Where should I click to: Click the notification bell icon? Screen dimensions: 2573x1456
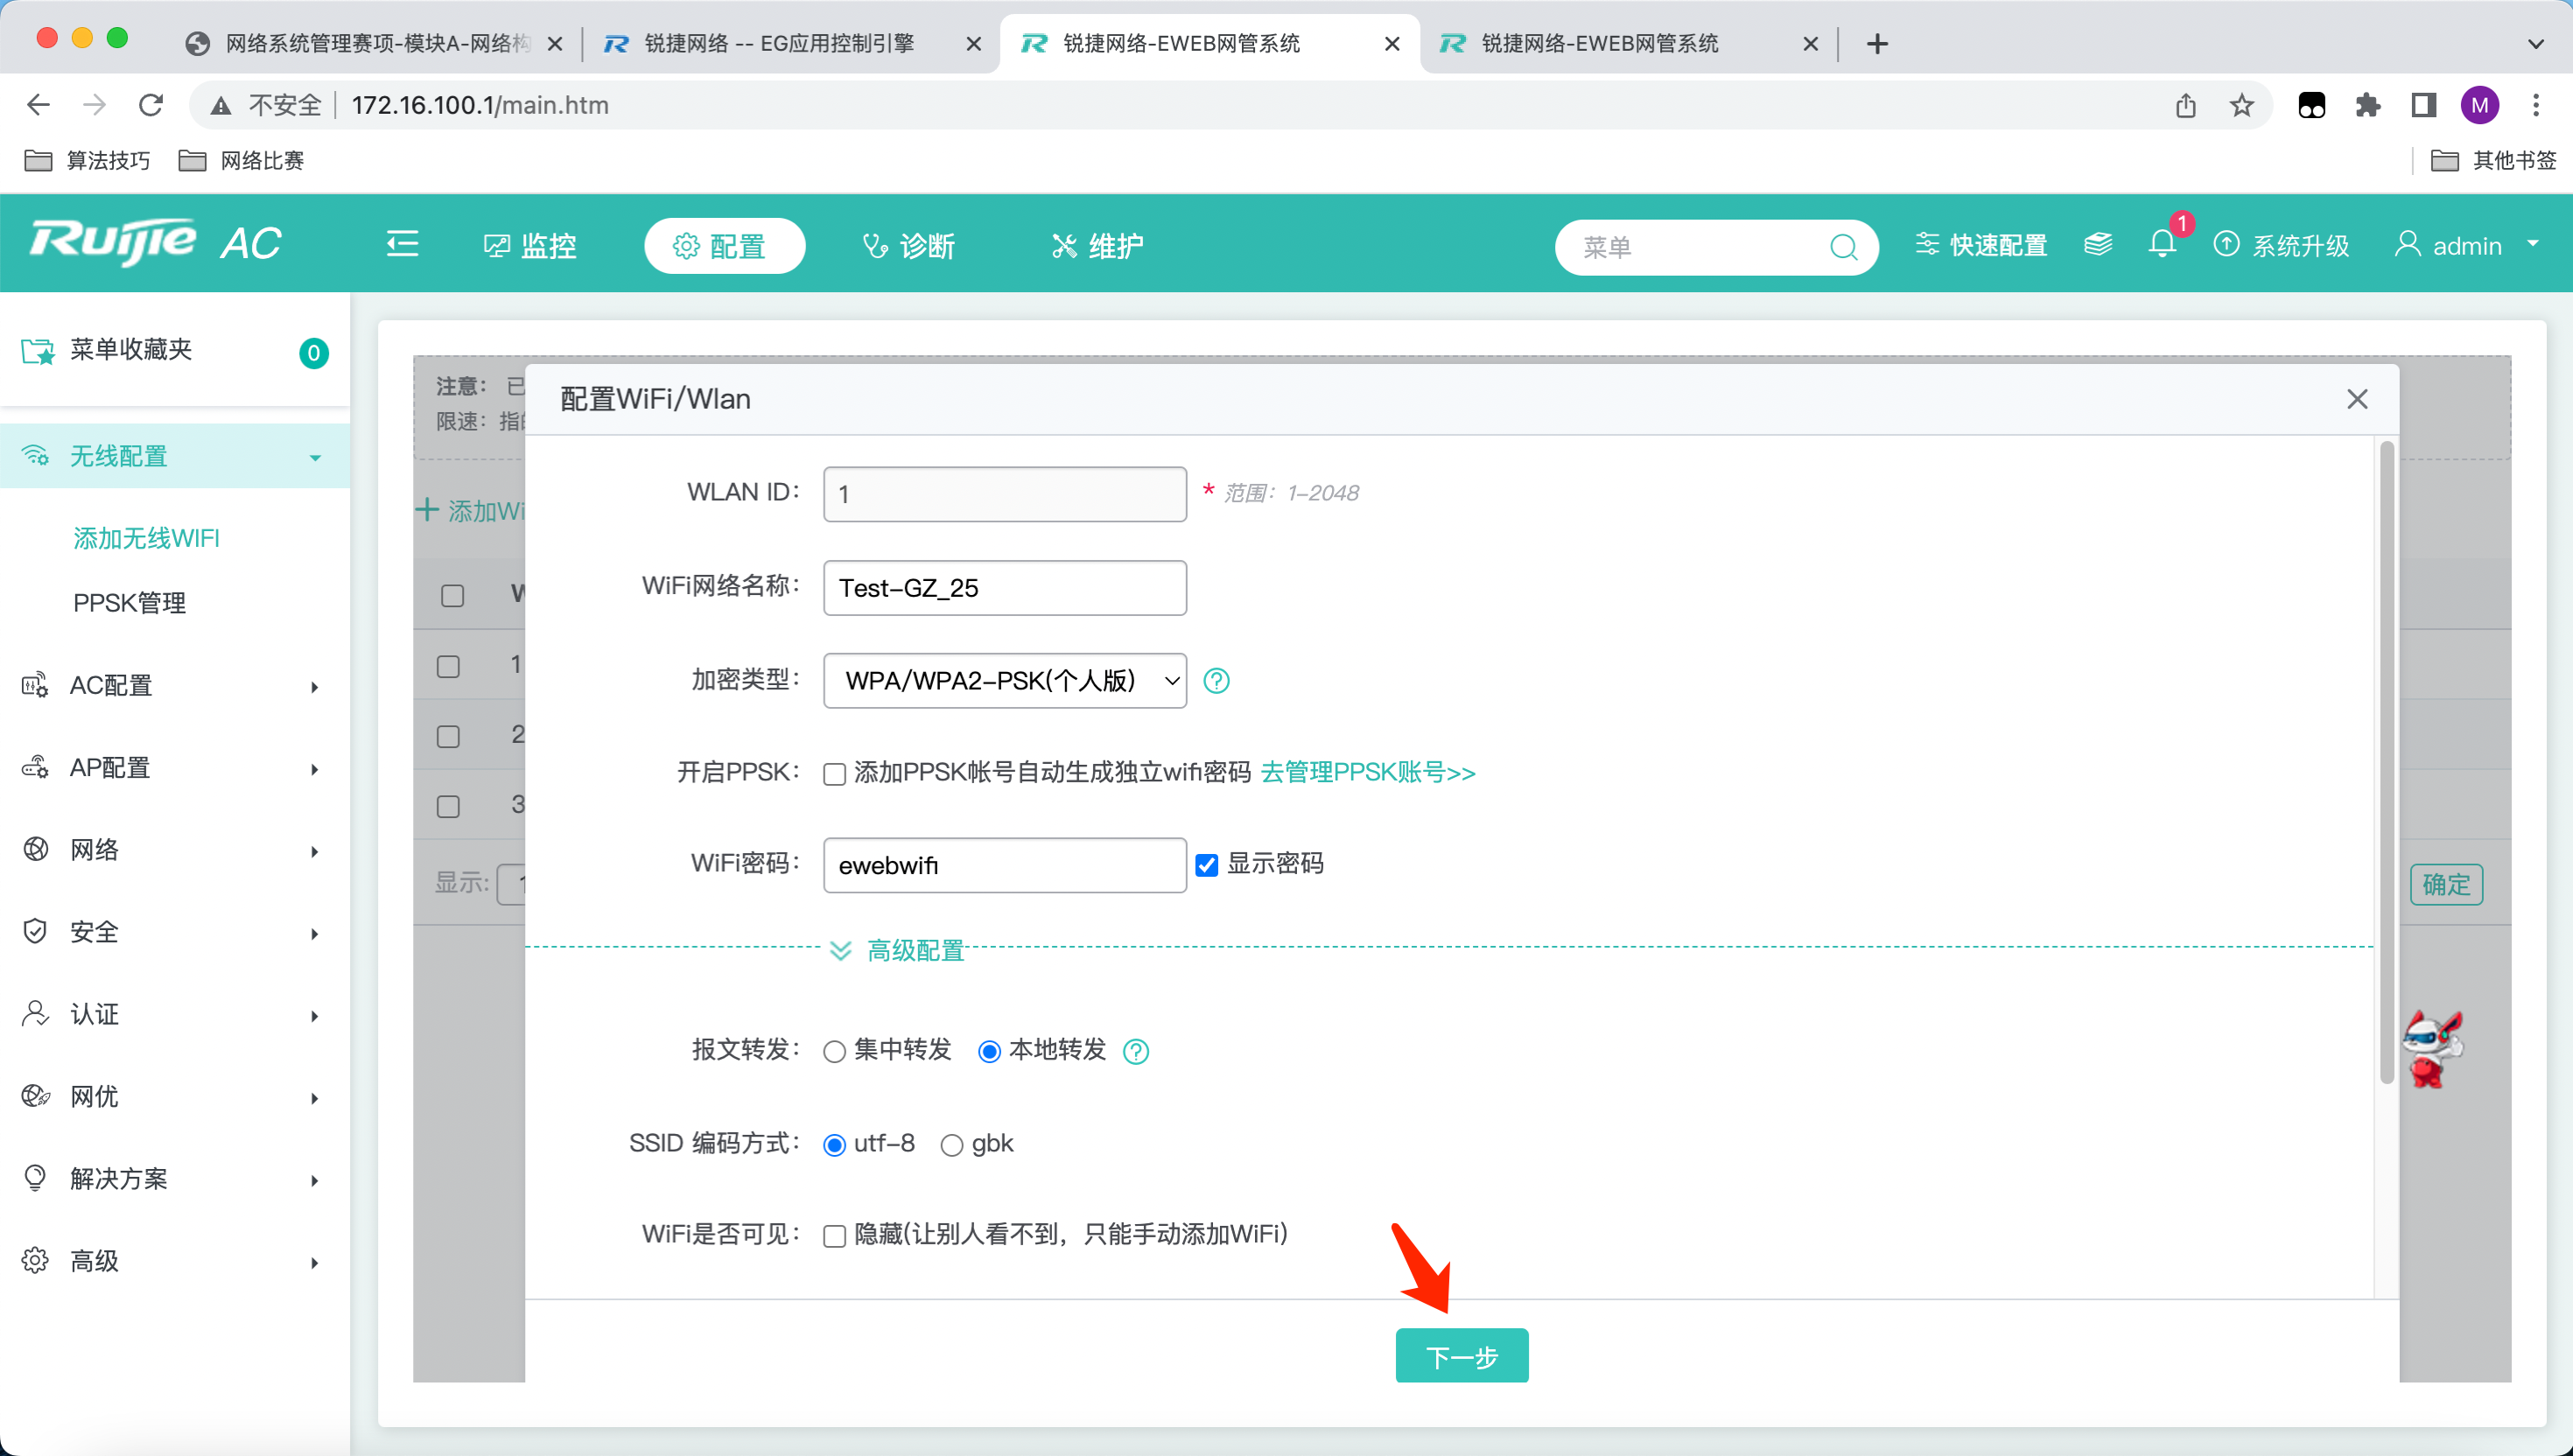click(2161, 245)
